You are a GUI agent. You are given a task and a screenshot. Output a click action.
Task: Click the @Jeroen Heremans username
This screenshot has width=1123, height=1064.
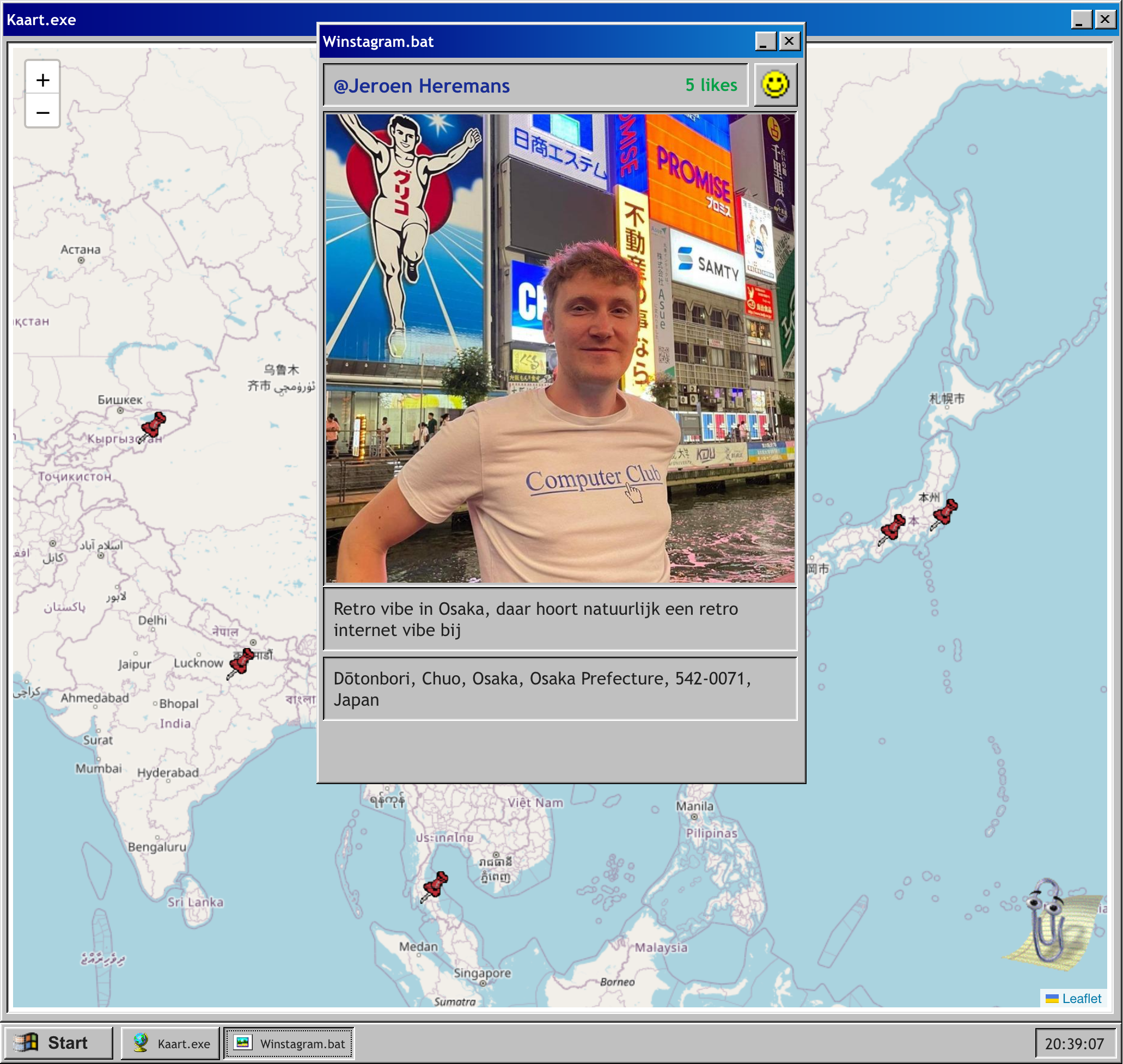coord(422,85)
